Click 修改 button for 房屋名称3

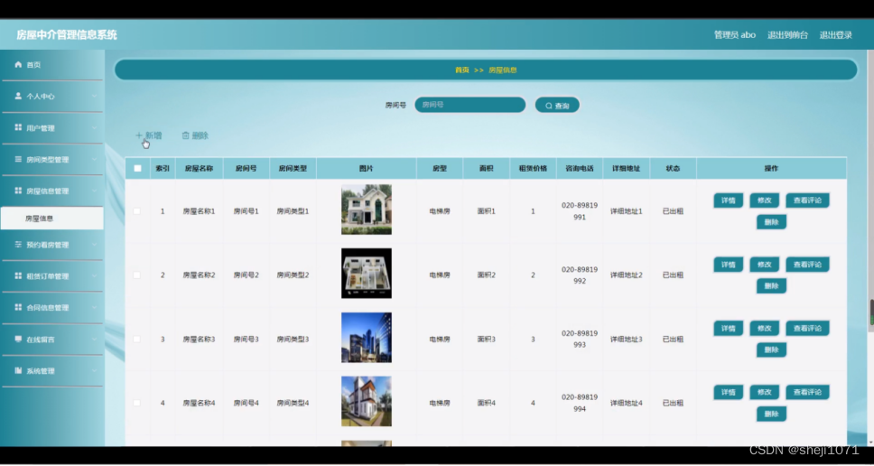click(764, 329)
